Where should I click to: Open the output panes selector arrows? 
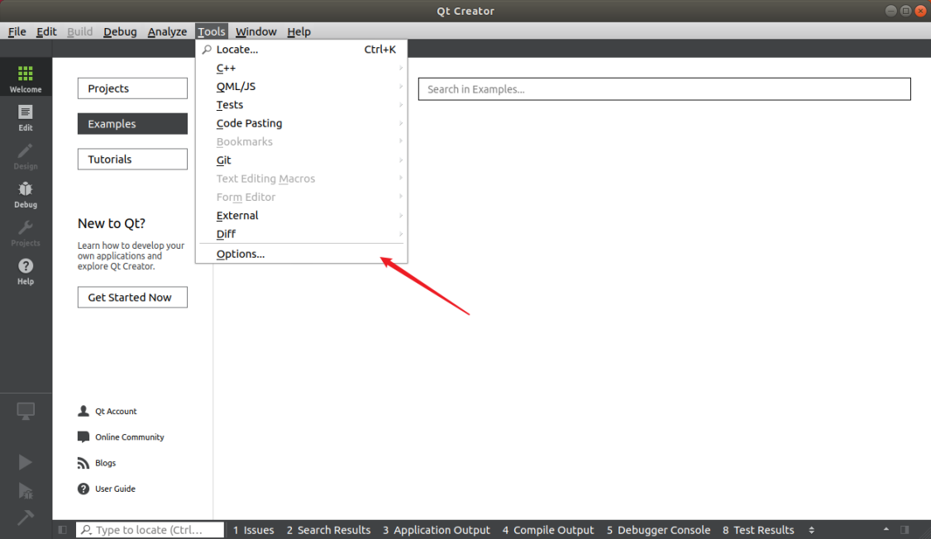click(x=811, y=530)
